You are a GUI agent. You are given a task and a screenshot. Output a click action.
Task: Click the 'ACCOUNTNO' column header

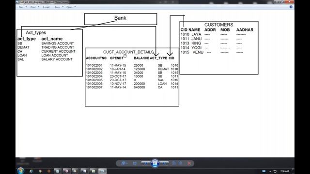(96, 58)
